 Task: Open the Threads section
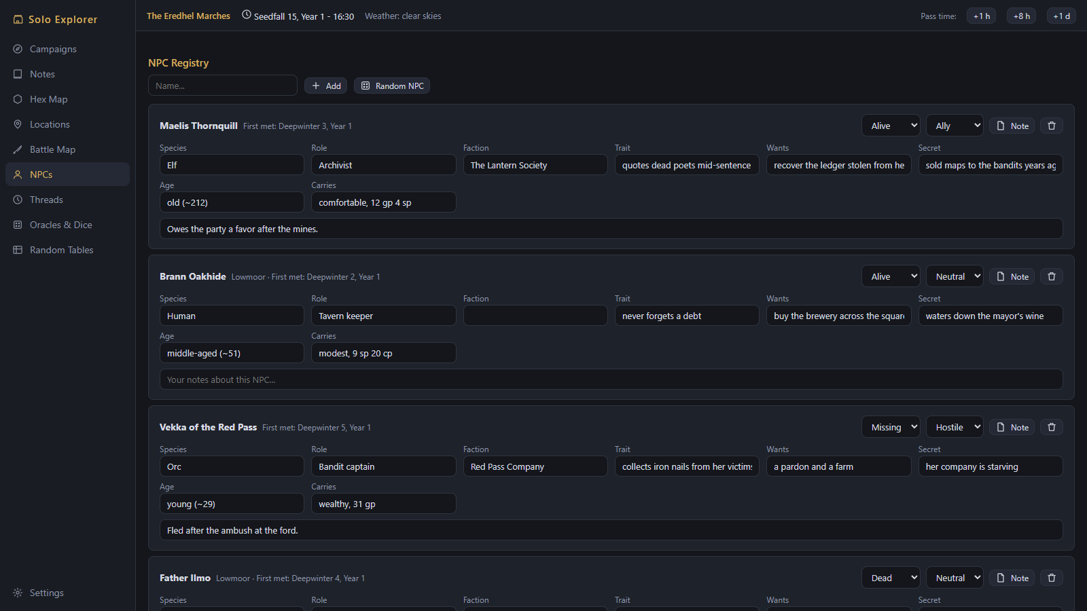click(67, 200)
